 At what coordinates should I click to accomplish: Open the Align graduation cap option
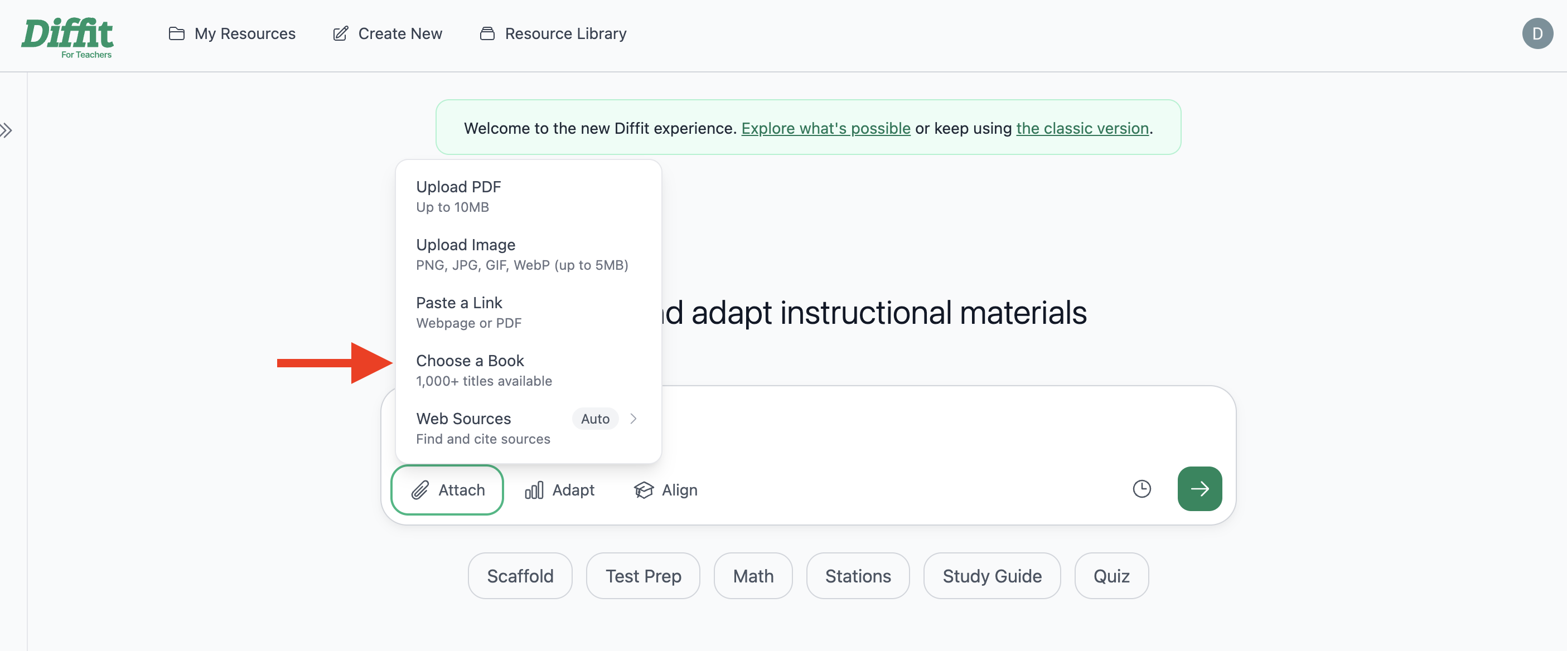(666, 490)
